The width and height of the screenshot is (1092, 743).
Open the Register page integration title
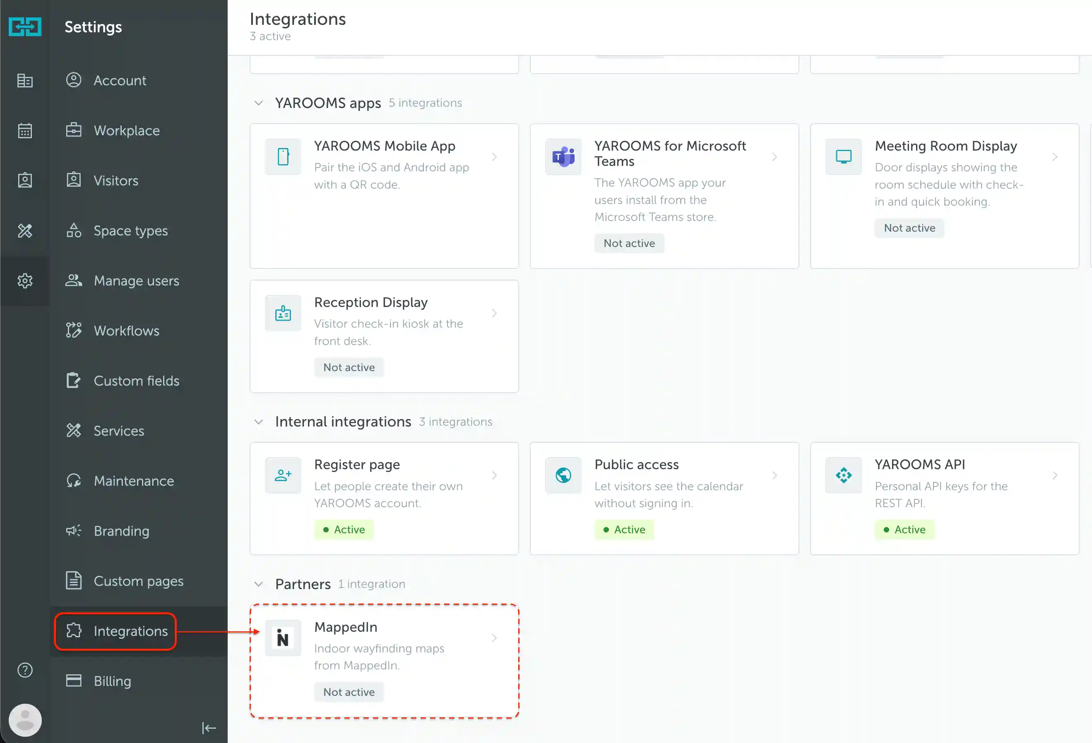(357, 465)
